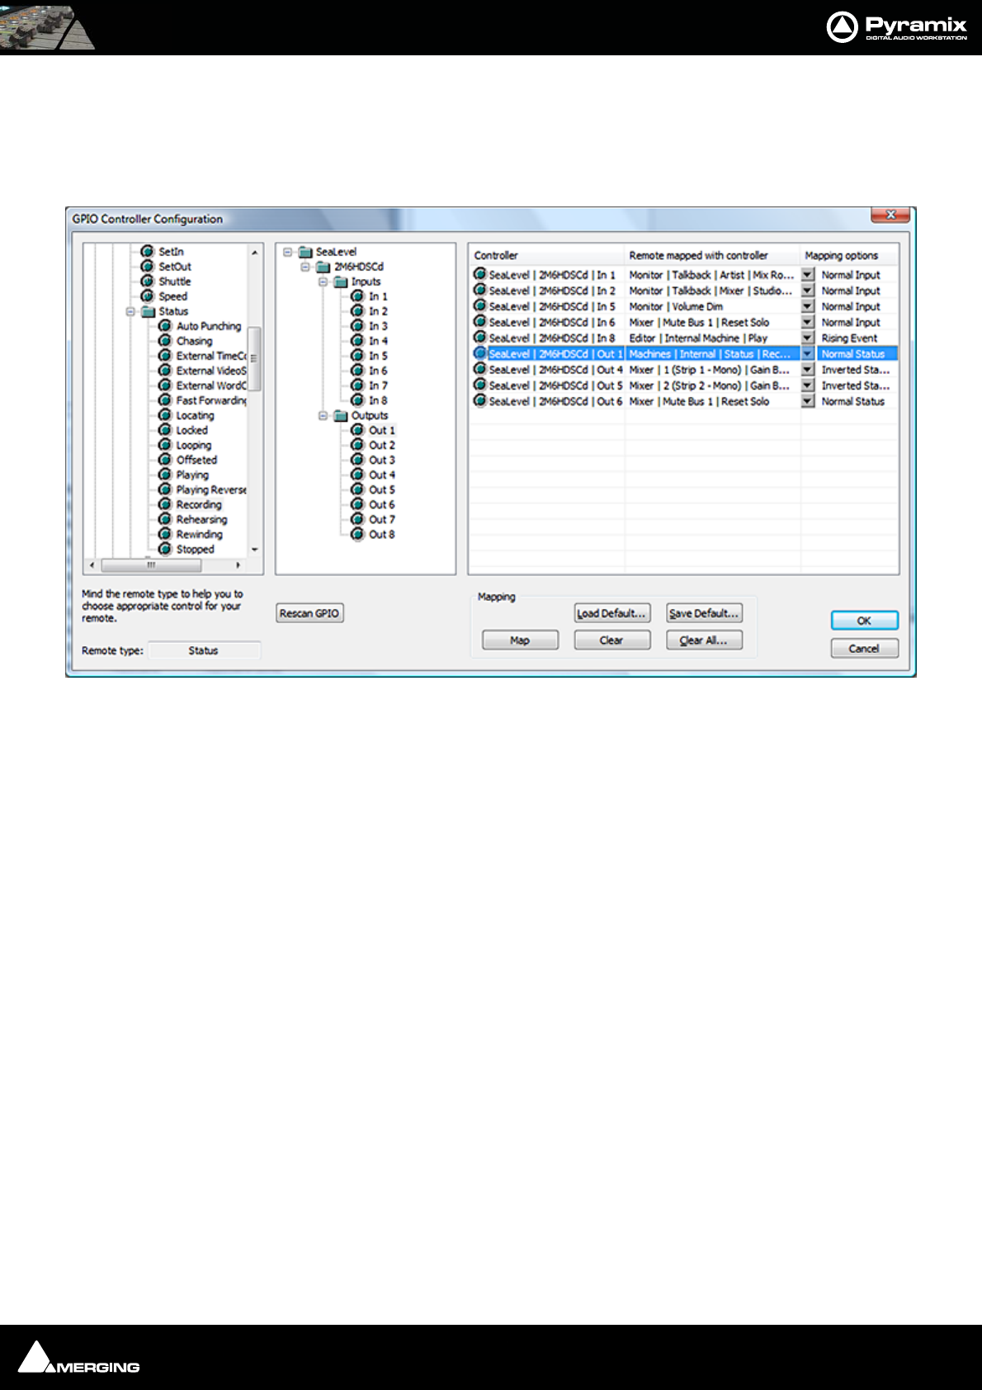The width and height of the screenshot is (982, 1390).
Task: Select the Recording status icon
Action: (x=165, y=504)
